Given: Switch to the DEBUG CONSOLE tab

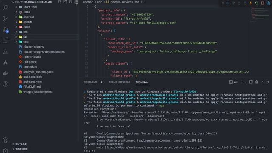Looking at the screenshot, I should point(119,82).
